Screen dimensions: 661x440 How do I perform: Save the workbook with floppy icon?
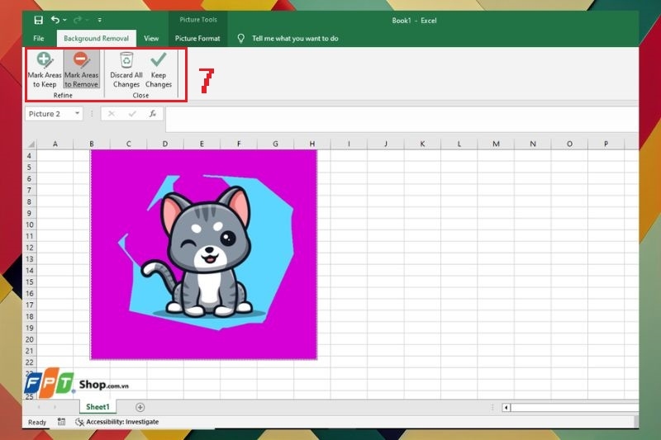(x=38, y=20)
